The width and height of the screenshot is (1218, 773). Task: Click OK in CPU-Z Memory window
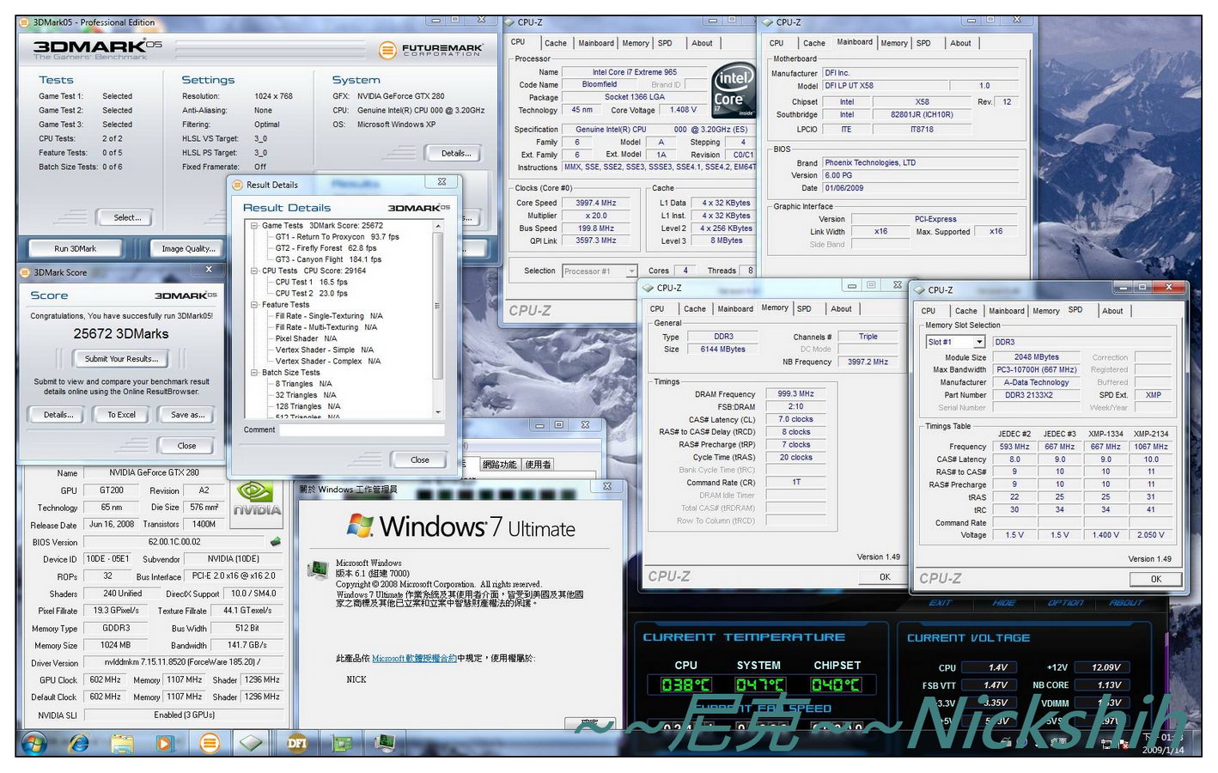(885, 577)
